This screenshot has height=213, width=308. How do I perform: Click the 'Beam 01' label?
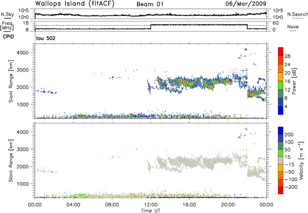[150, 4]
